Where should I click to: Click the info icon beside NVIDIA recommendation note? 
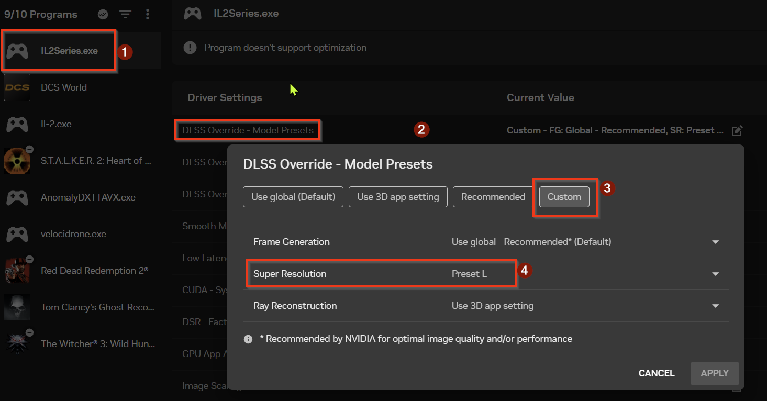point(248,339)
